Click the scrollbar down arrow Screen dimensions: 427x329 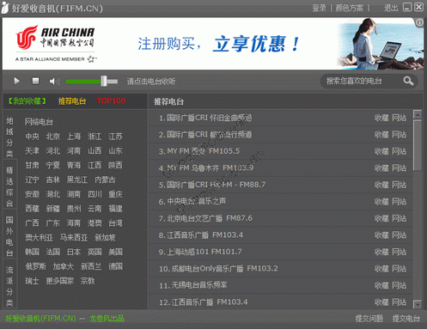418,304
